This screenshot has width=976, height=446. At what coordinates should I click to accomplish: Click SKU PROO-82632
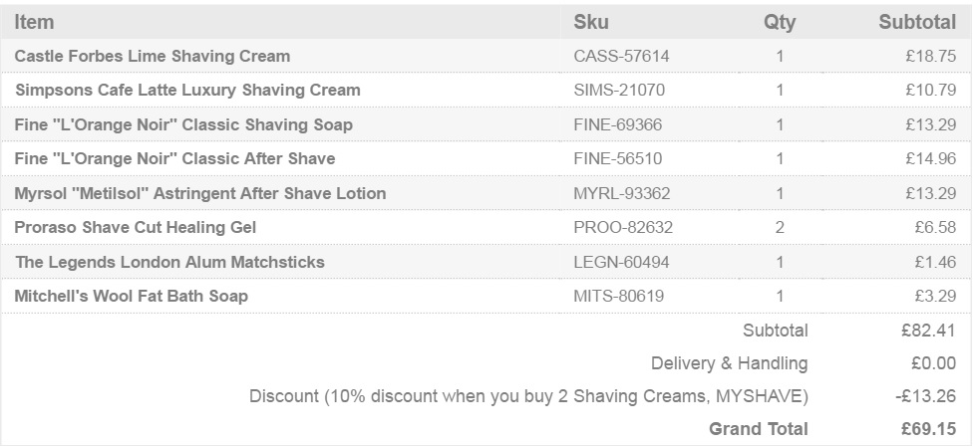(623, 227)
